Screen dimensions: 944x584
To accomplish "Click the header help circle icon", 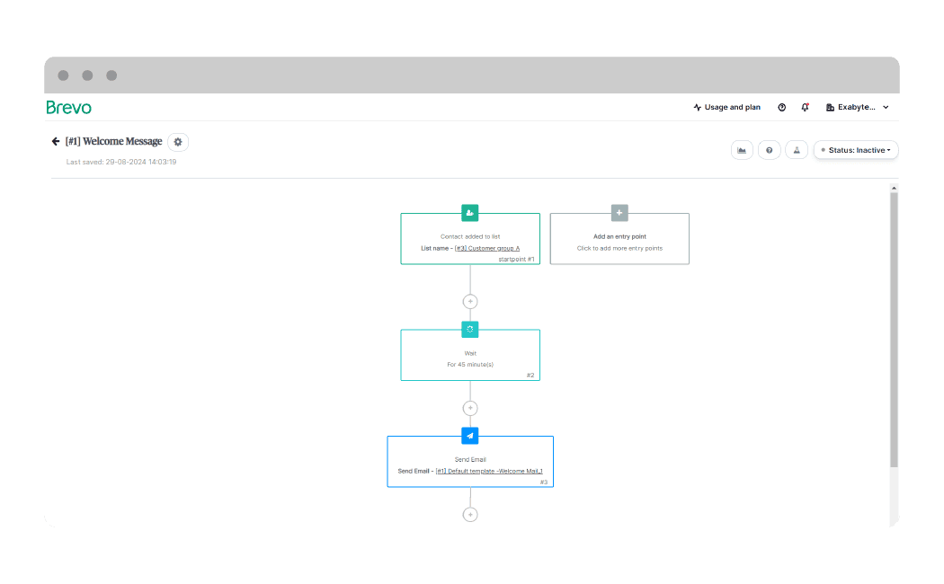I will click(781, 107).
